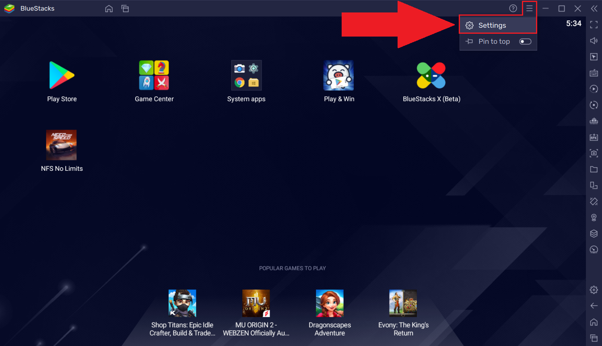Launch Game Center
The width and height of the screenshot is (602, 346).
154,75
